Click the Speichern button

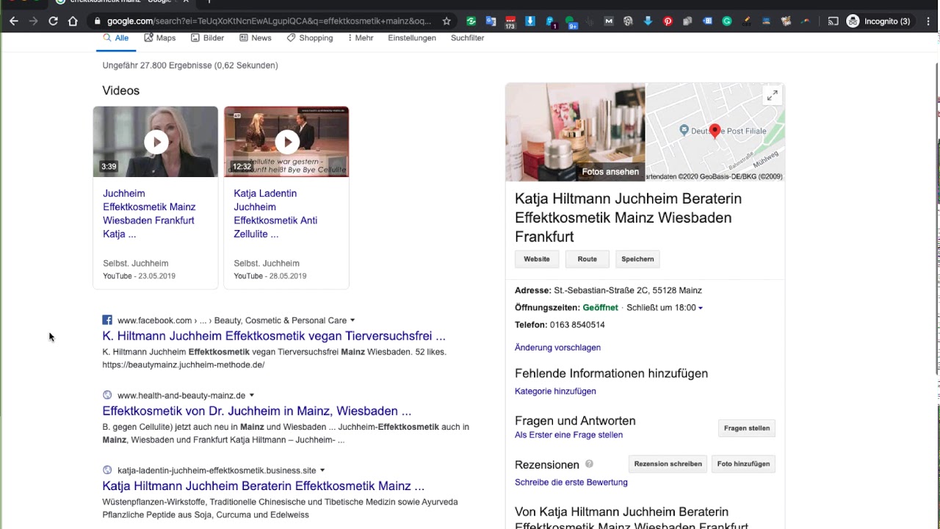click(x=637, y=259)
